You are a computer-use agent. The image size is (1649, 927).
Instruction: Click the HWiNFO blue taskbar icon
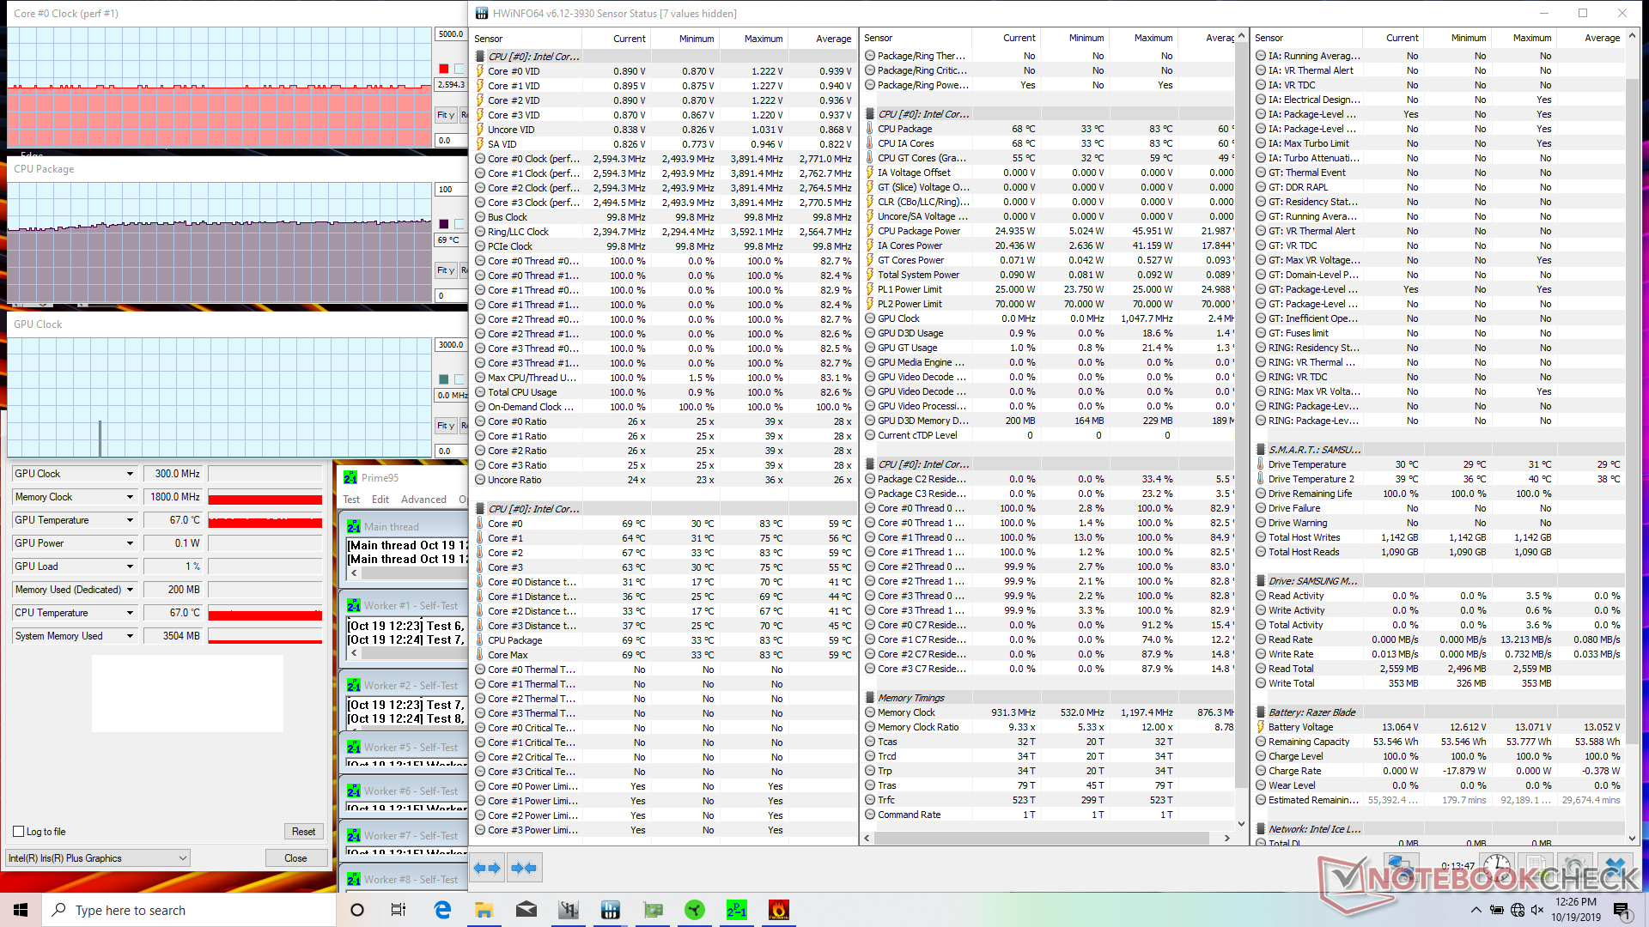coord(610,910)
